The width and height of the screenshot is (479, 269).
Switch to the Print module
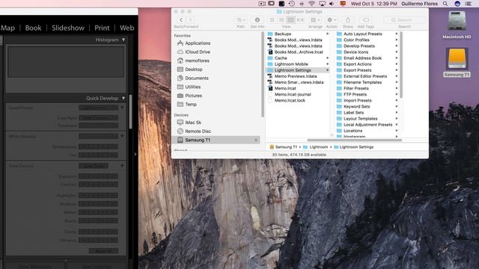(102, 28)
